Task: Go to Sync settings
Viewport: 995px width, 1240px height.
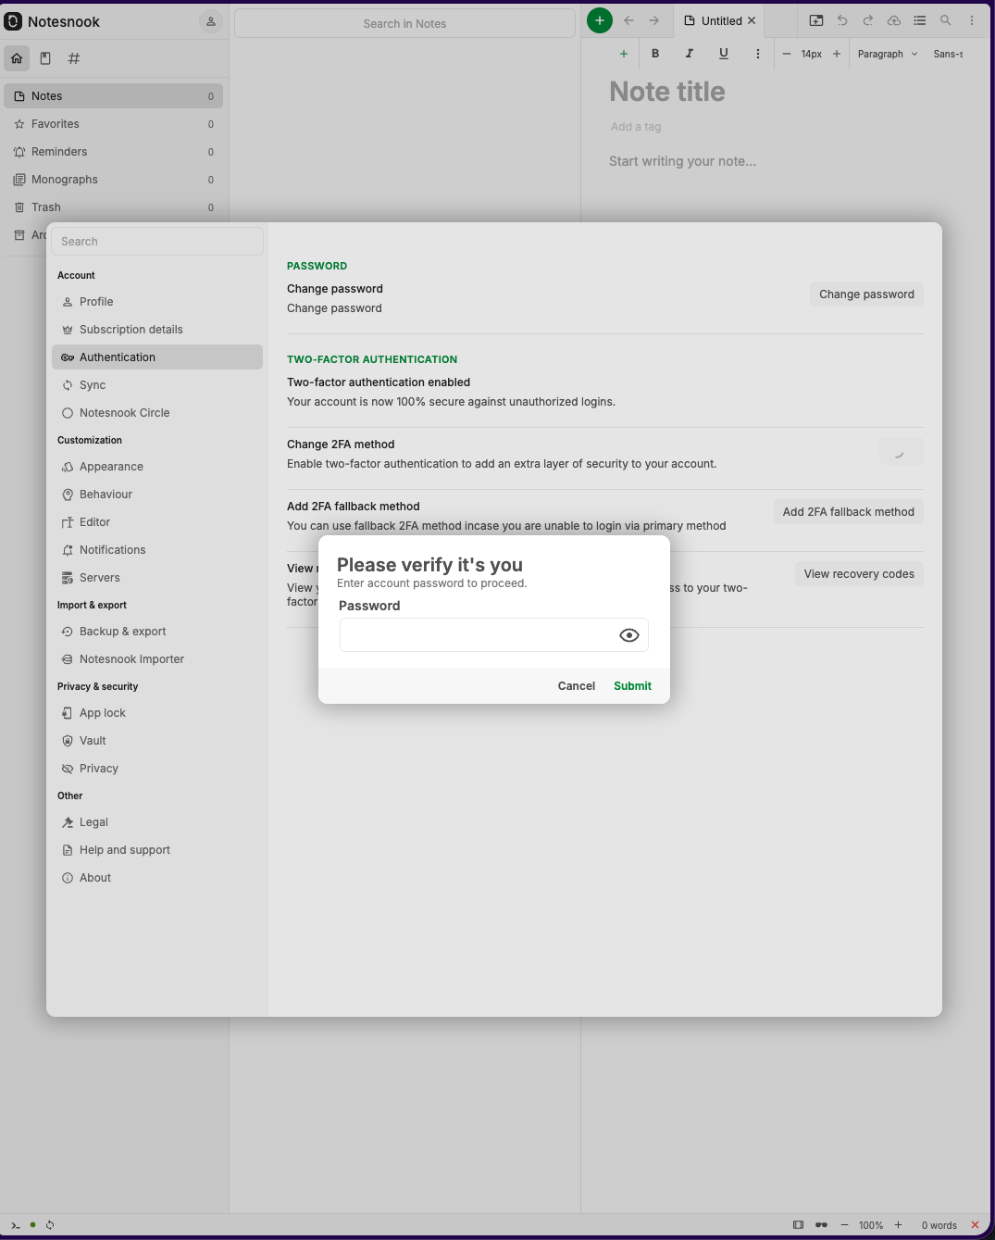Action: pyautogui.click(x=157, y=385)
